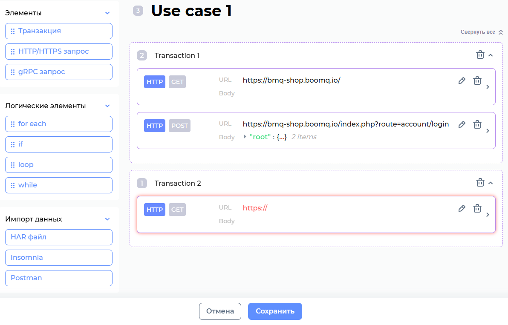Screen dimensions: 508x325
Task: Select the HAR файл import option
Action: [x=59, y=237]
